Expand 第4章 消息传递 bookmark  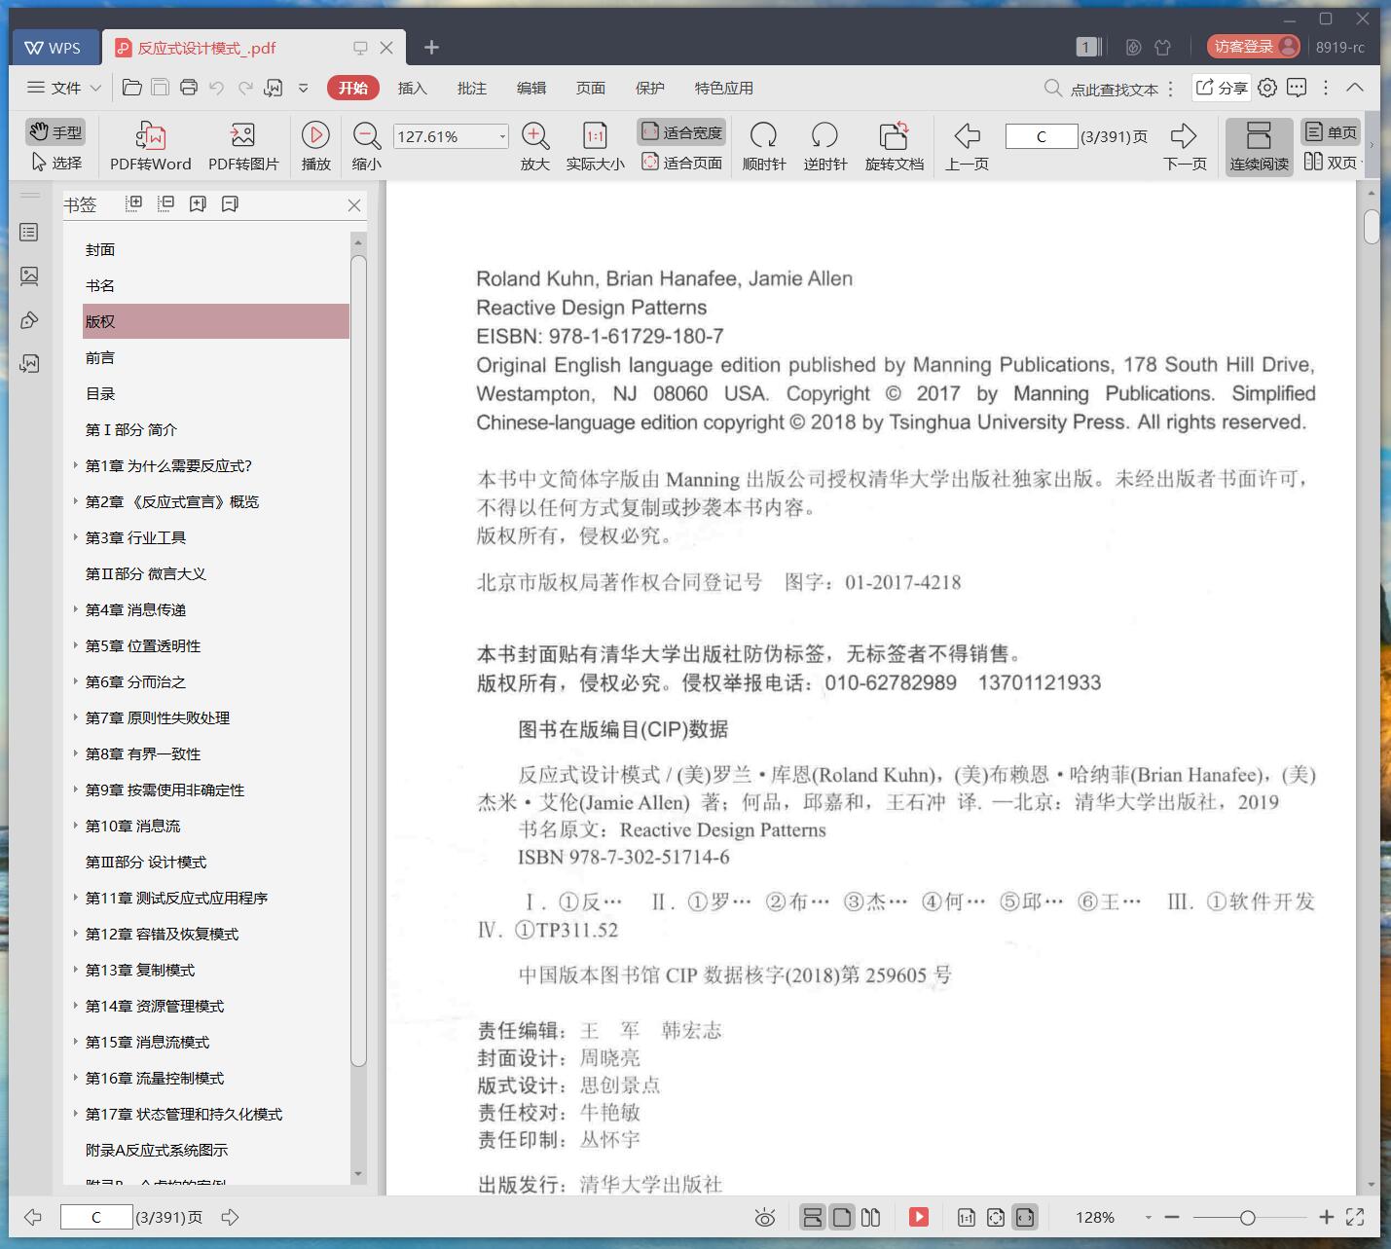[75, 609]
